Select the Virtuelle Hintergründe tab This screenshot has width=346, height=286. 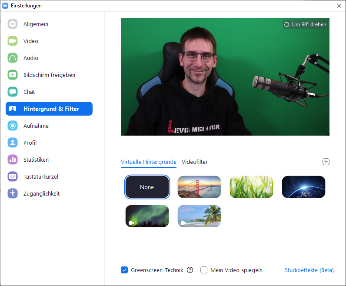(149, 162)
